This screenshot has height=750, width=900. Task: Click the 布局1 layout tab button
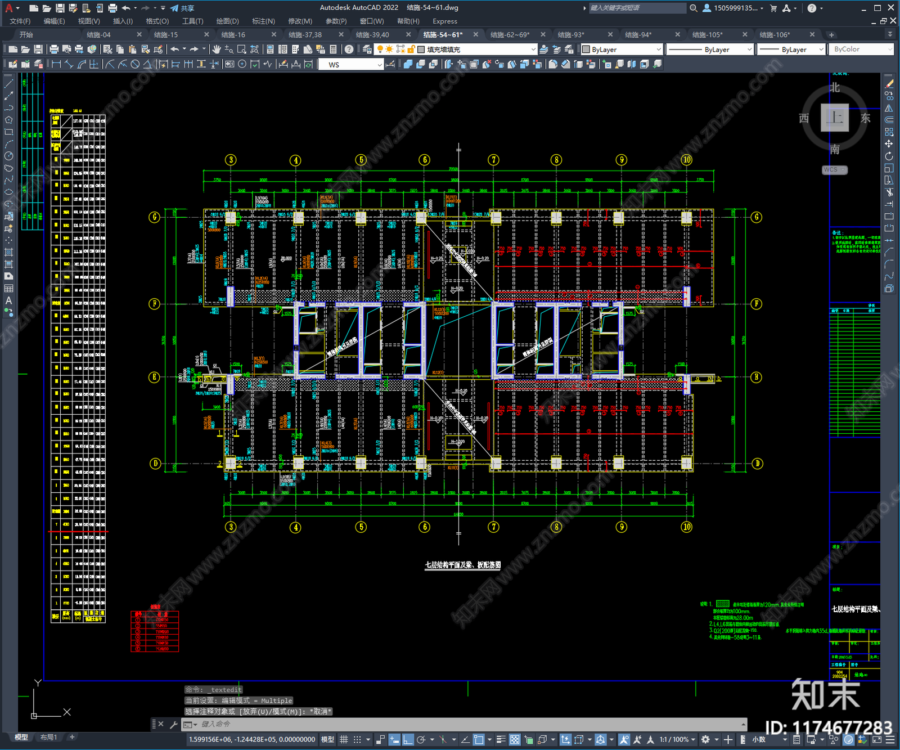(x=48, y=737)
